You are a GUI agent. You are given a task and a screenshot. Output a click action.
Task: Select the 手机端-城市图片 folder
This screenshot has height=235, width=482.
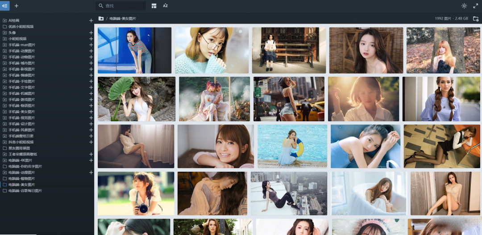point(21,63)
